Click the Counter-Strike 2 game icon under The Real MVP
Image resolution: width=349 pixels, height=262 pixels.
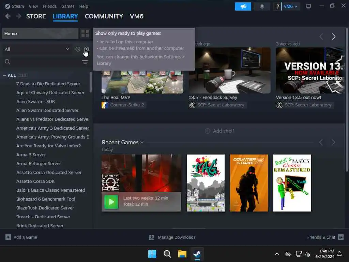point(105,105)
